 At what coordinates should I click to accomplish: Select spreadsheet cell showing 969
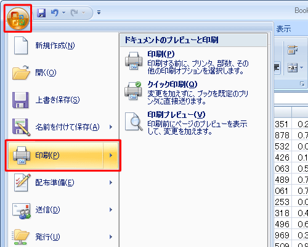pyautogui.click(x=283, y=235)
